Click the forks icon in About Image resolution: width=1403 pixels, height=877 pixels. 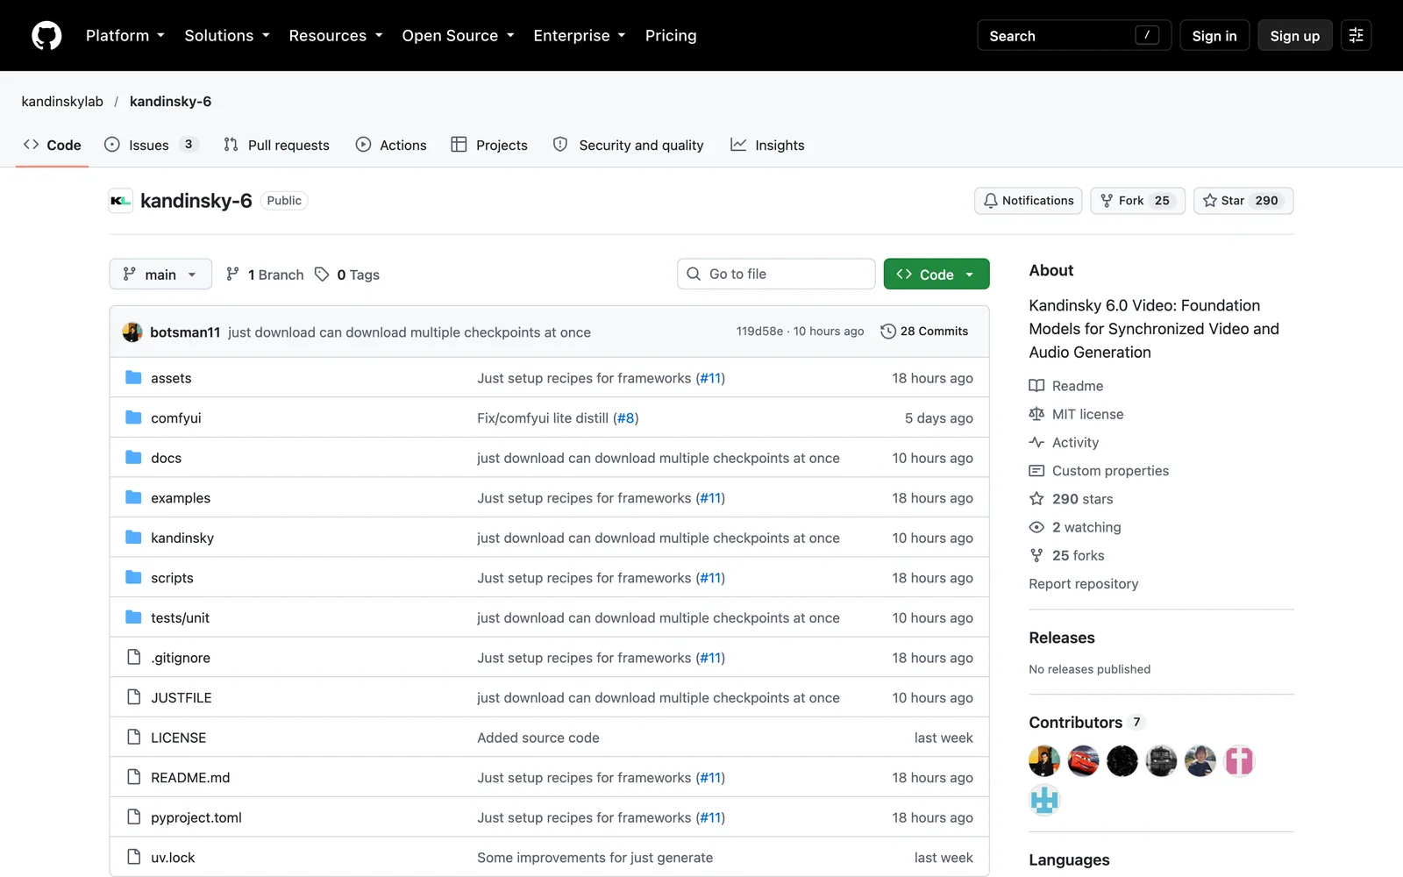tap(1036, 555)
